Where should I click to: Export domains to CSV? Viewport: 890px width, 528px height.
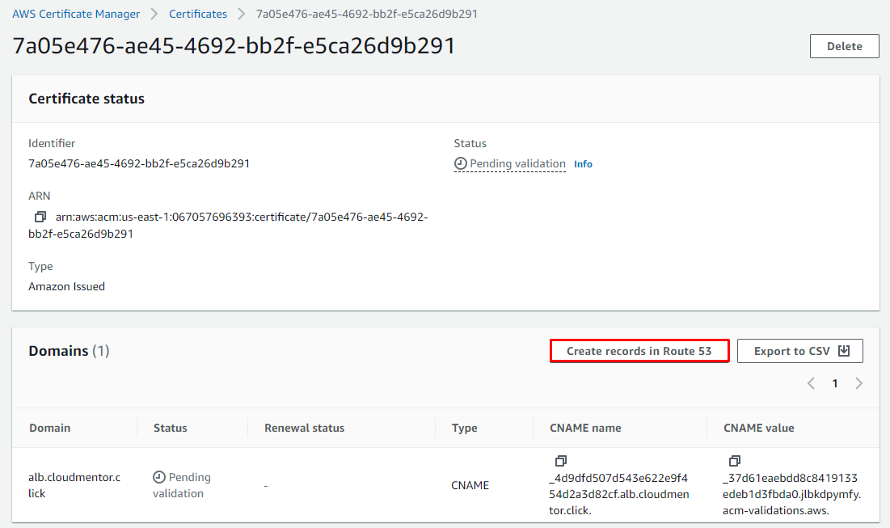click(x=800, y=351)
